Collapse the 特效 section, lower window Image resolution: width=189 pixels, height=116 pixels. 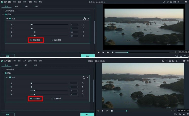3,73
